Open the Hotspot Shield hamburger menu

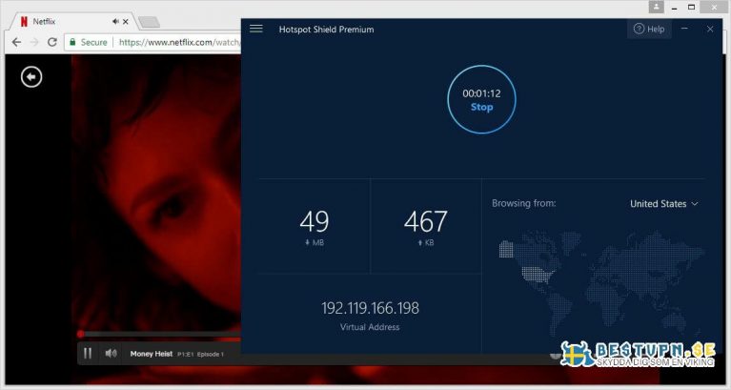256,29
